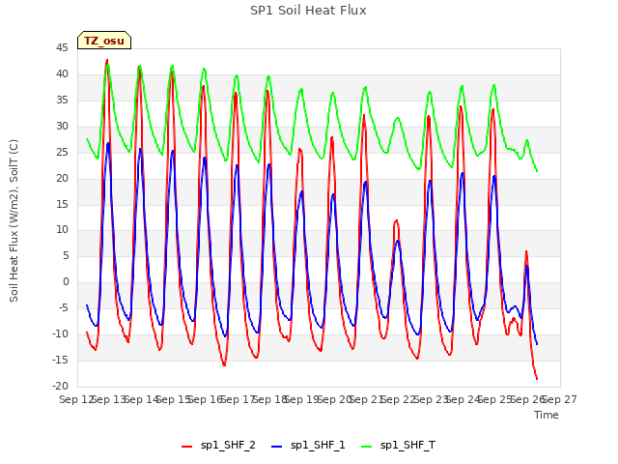Click the Sep 27 x-axis tick label
The height and width of the screenshot is (464, 618).
560,399
